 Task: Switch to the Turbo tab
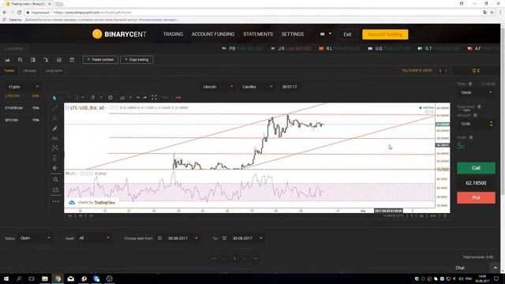pos(9,71)
